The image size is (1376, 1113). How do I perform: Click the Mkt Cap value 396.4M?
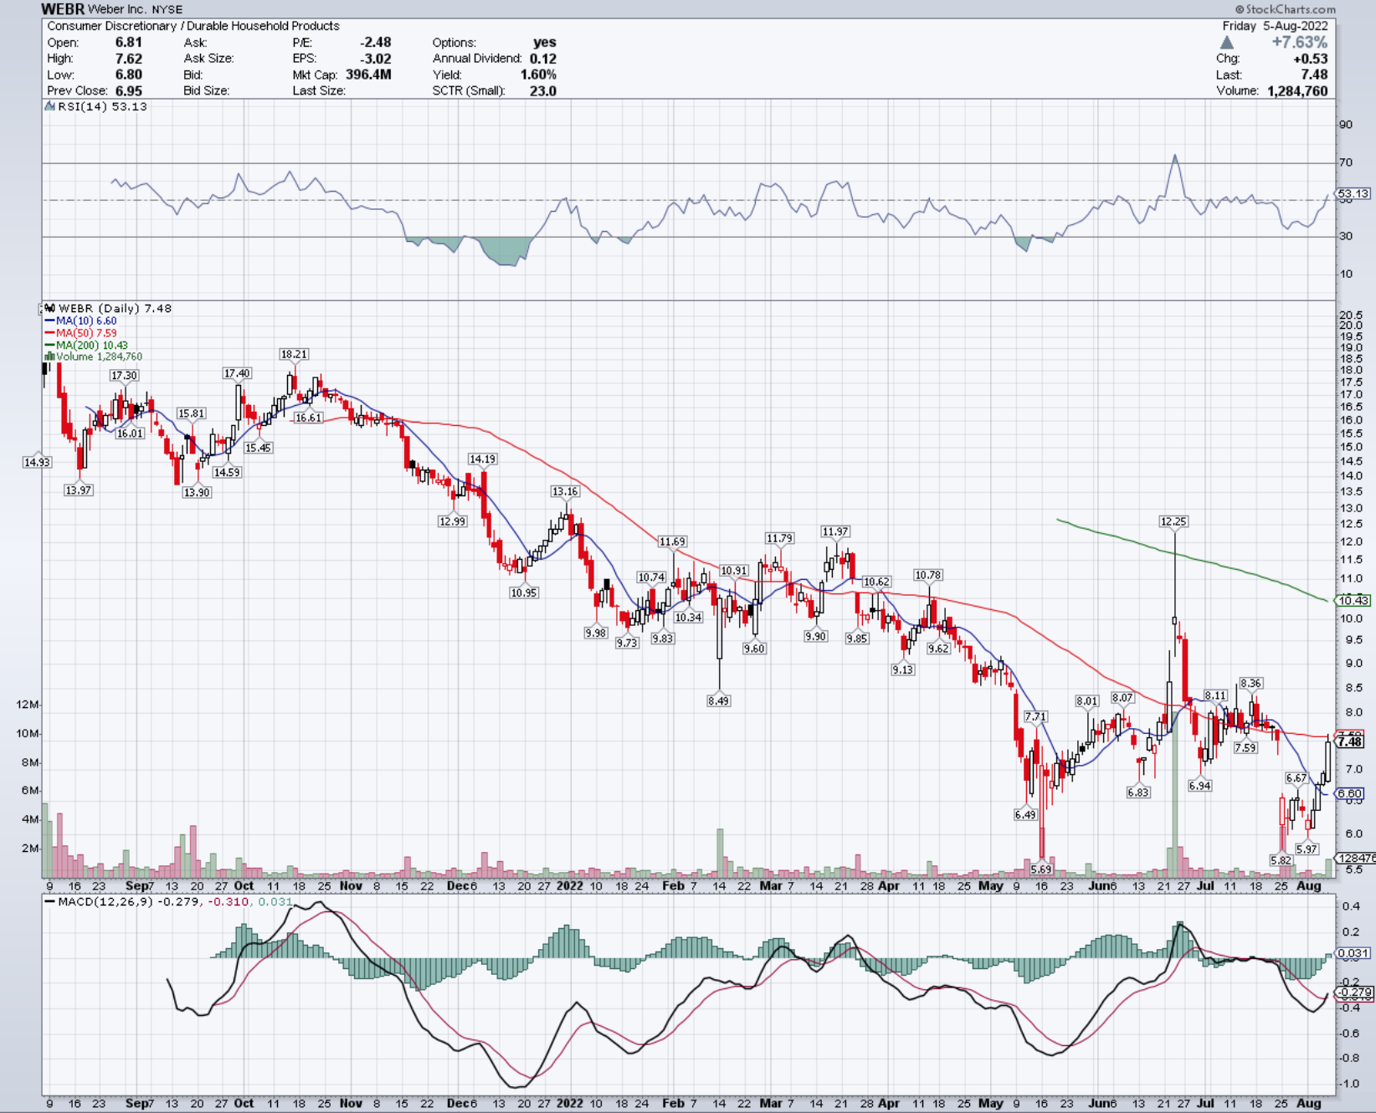coord(368,74)
